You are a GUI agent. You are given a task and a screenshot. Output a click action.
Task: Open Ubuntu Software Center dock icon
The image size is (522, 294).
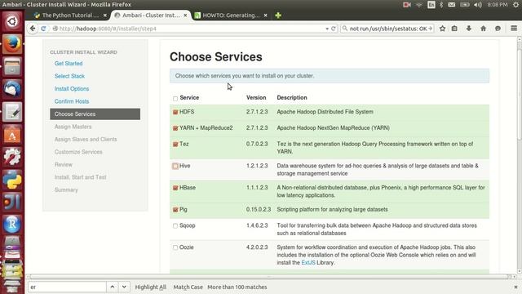click(x=12, y=134)
